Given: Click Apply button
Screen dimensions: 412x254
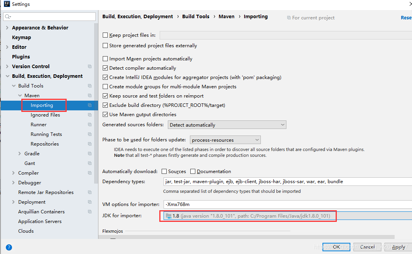Looking at the screenshot, I should [398, 247].
